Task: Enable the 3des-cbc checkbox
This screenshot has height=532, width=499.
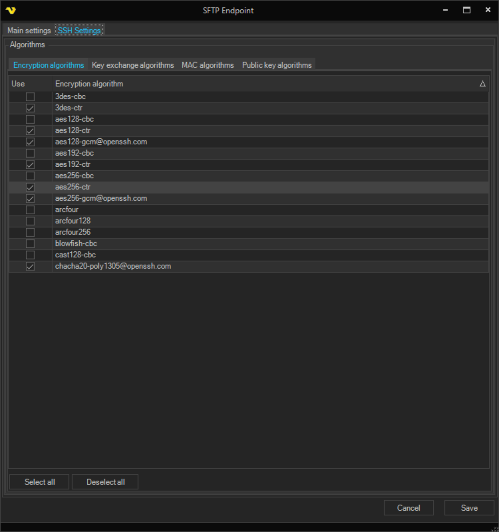Action: click(30, 97)
